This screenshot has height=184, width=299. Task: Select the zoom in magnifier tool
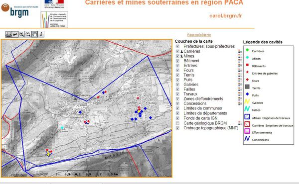21,34
